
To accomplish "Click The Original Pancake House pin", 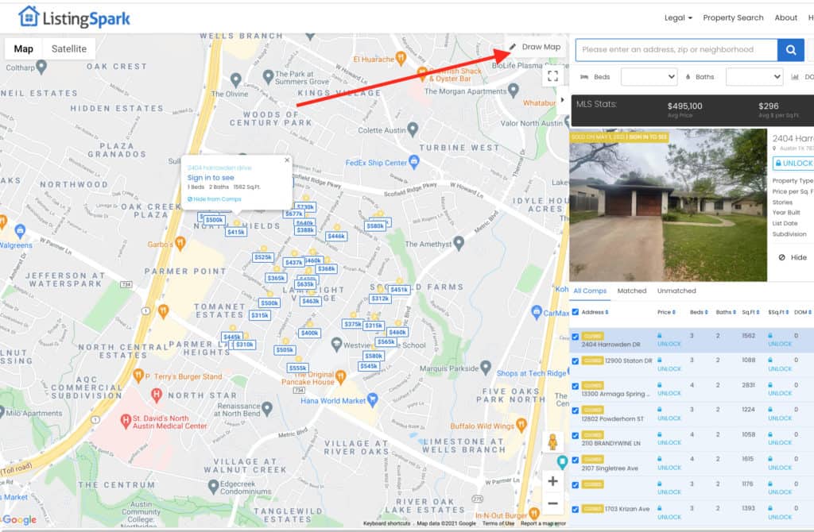I will click(340, 377).
